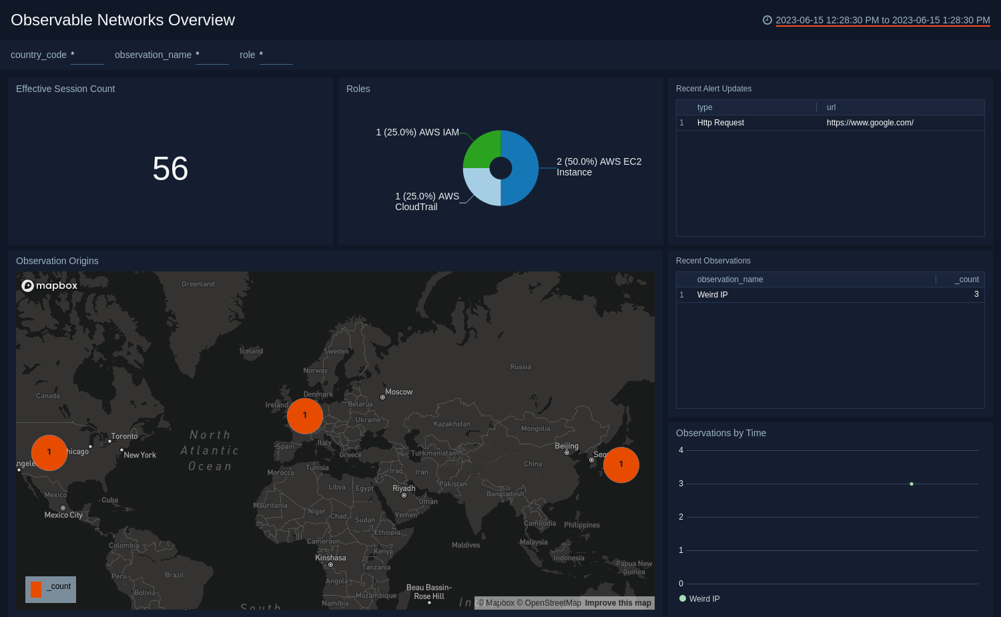
Task: Select the orange cluster marker over Europe
Action: click(x=305, y=416)
